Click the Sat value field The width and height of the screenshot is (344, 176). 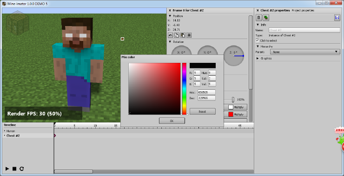pos(212,78)
